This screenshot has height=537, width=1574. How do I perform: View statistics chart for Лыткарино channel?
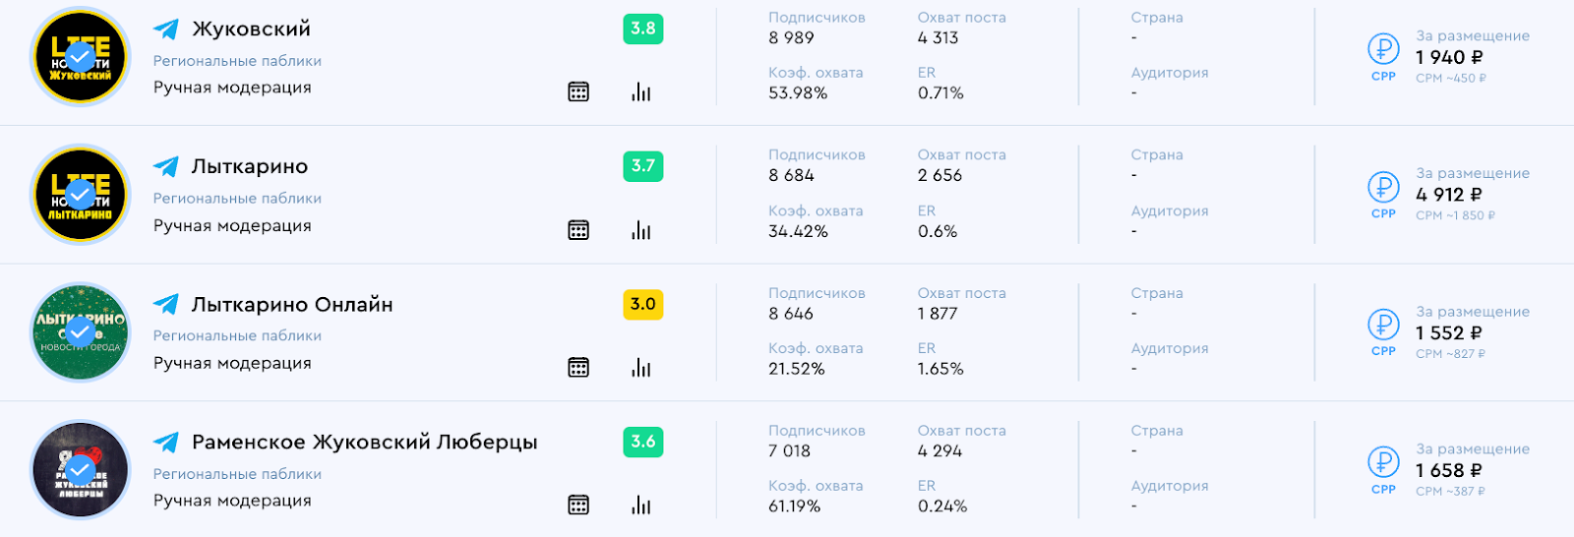pos(641,230)
